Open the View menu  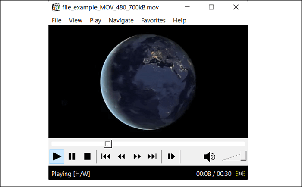click(75, 20)
